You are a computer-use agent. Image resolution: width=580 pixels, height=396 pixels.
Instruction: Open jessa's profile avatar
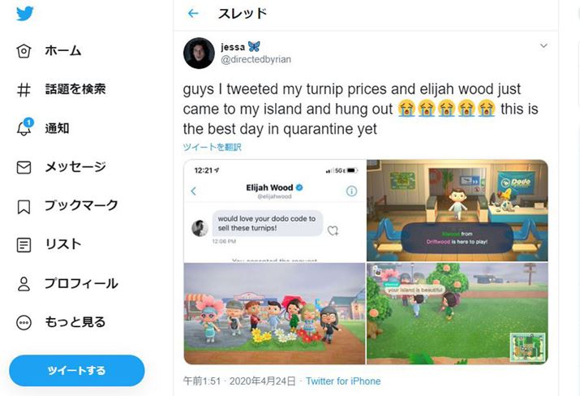coord(199,54)
